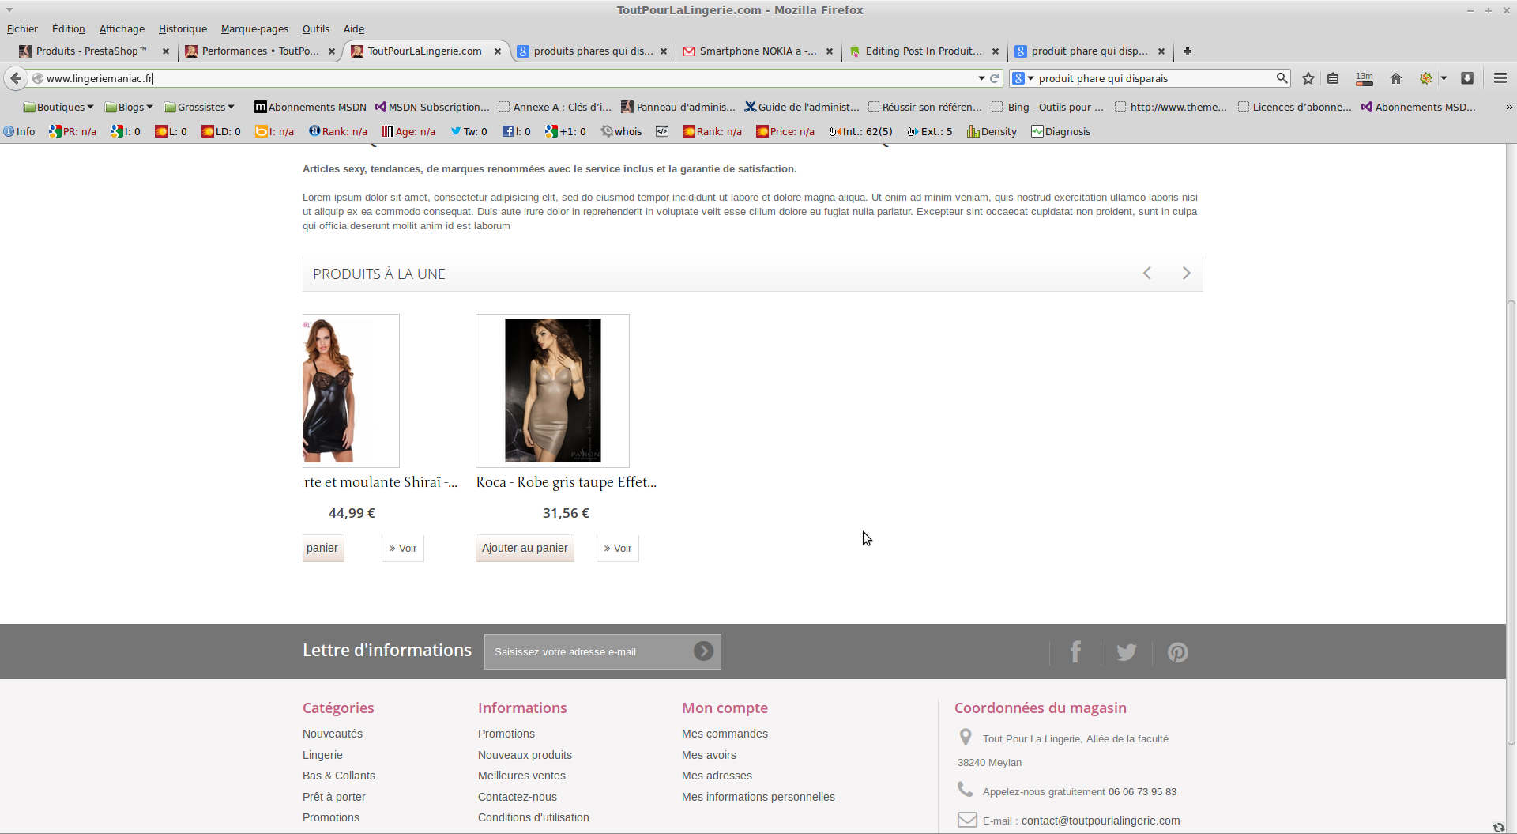Viewport: 1517px width, 834px height.
Task: Reload the page with the refresh icon
Action: (x=995, y=78)
